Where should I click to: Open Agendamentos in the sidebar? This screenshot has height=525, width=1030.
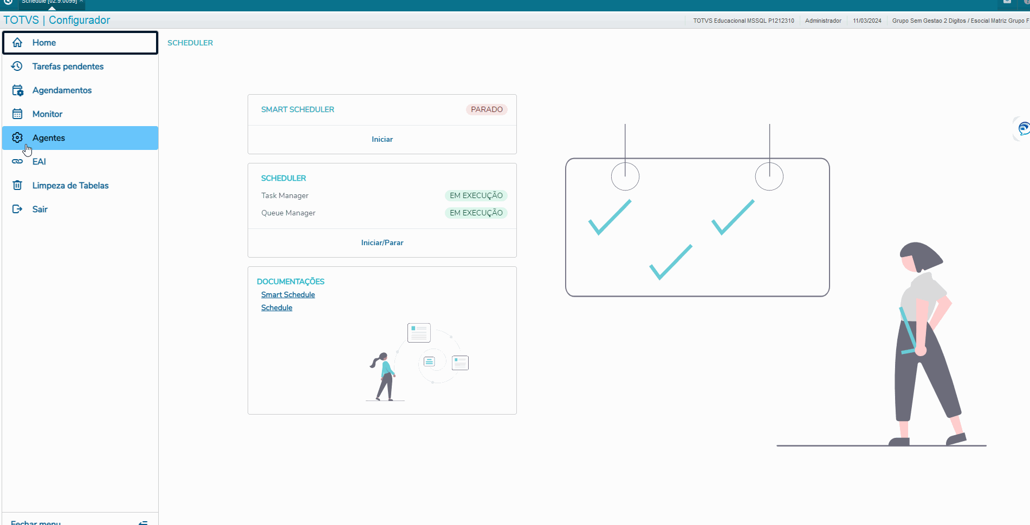tap(80, 90)
